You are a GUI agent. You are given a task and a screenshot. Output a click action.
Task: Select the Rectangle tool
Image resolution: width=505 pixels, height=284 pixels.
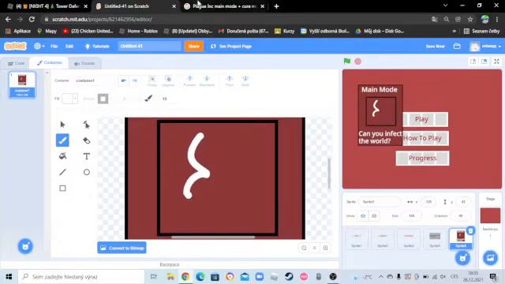click(x=62, y=188)
